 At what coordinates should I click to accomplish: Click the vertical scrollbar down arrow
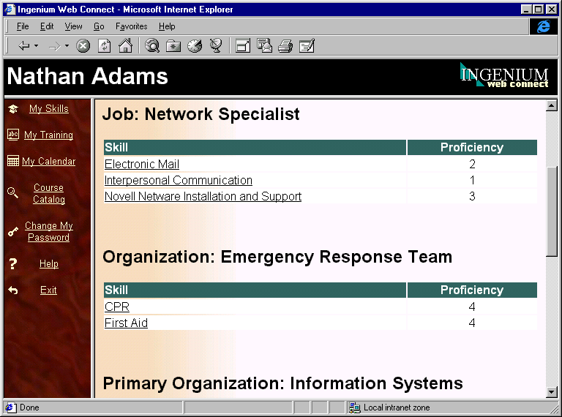tap(552, 392)
